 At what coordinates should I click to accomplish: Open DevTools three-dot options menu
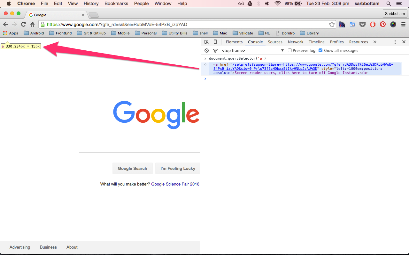coord(395,42)
